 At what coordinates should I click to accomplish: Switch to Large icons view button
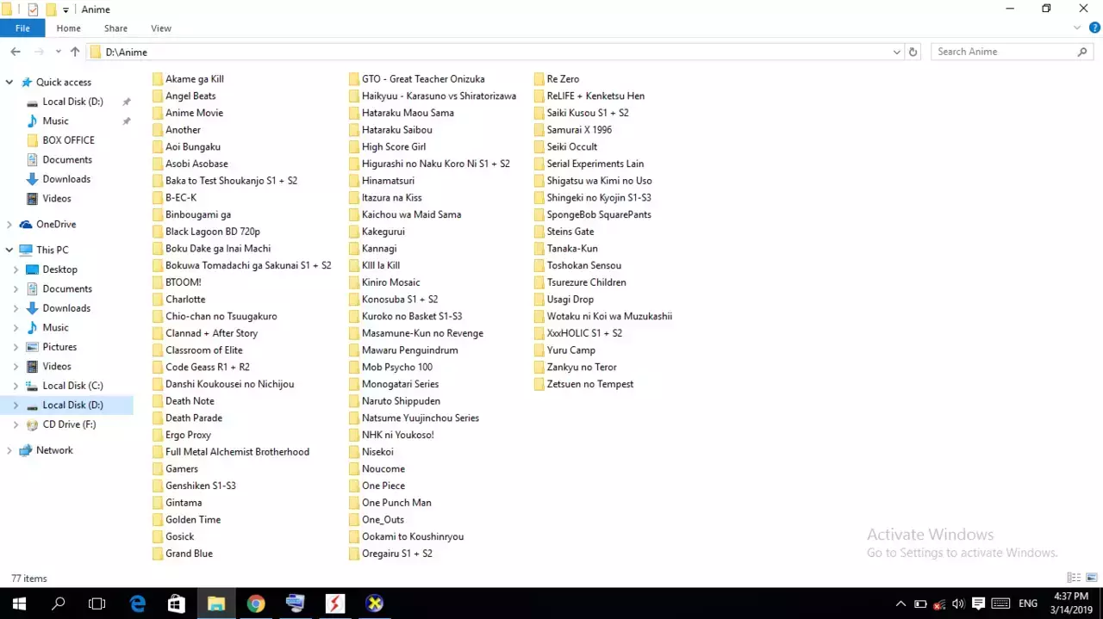click(x=1092, y=578)
